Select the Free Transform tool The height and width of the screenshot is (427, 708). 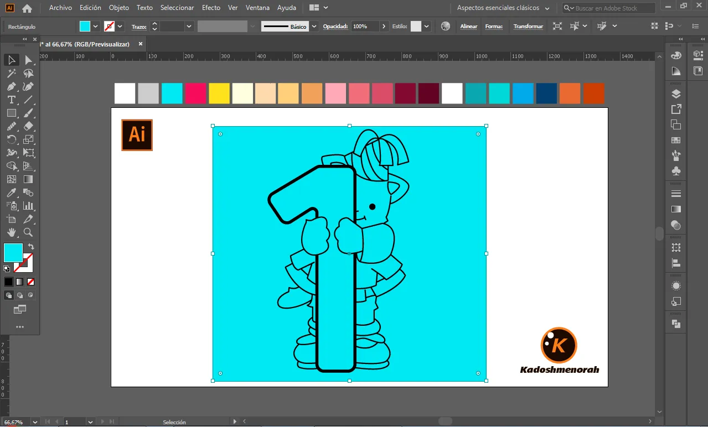tap(28, 153)
